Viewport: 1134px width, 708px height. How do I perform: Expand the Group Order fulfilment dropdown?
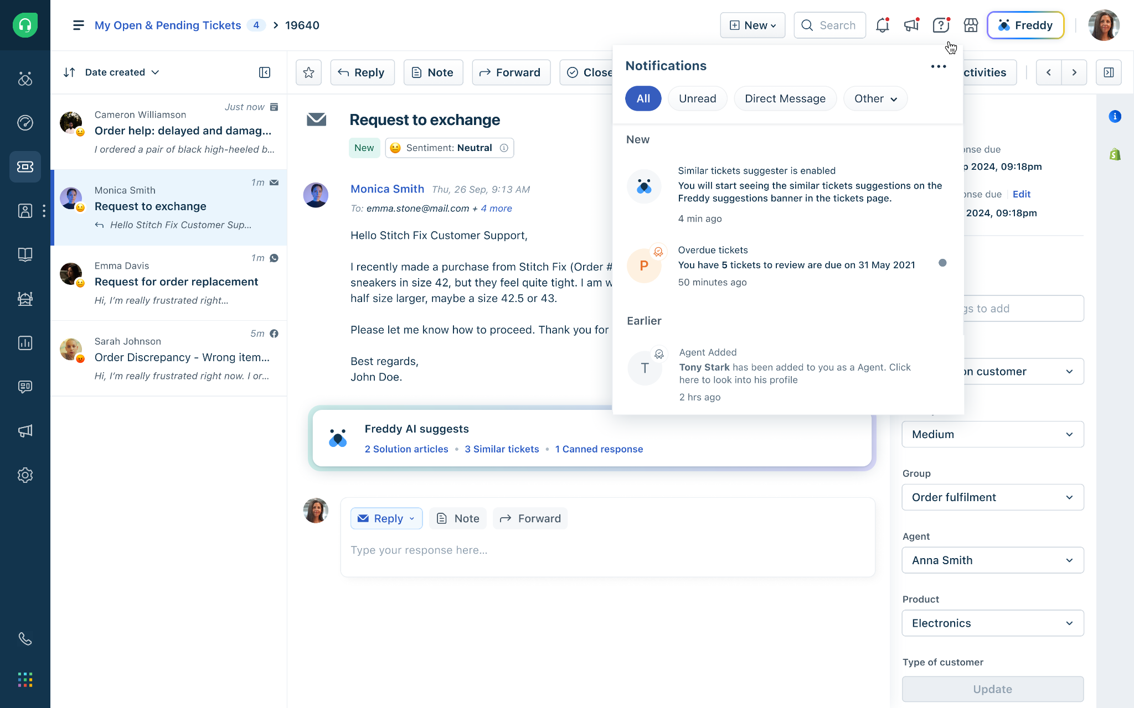click(992, 497)
